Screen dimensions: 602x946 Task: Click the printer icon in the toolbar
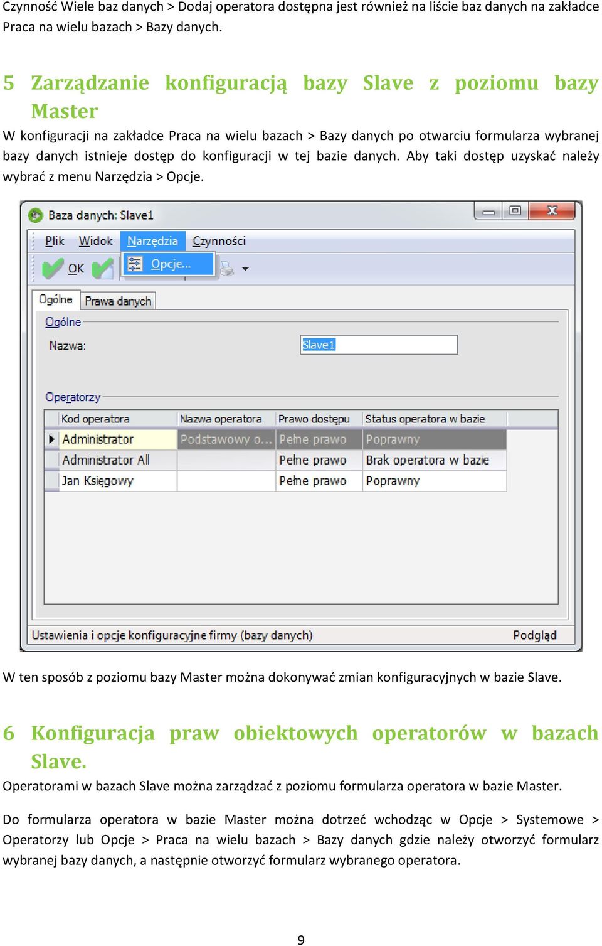(227, 269)
